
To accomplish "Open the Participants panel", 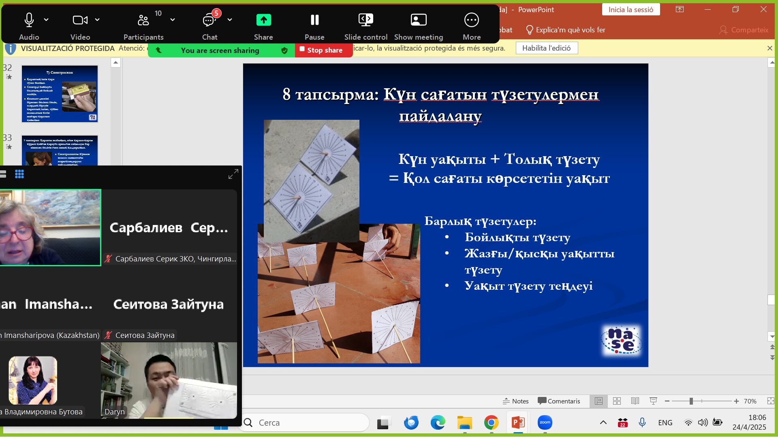I will coord(143,20).
